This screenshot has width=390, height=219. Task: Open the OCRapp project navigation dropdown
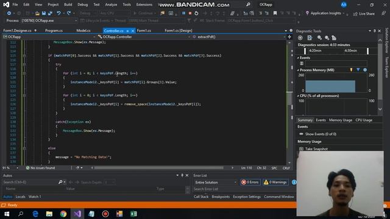49,36
